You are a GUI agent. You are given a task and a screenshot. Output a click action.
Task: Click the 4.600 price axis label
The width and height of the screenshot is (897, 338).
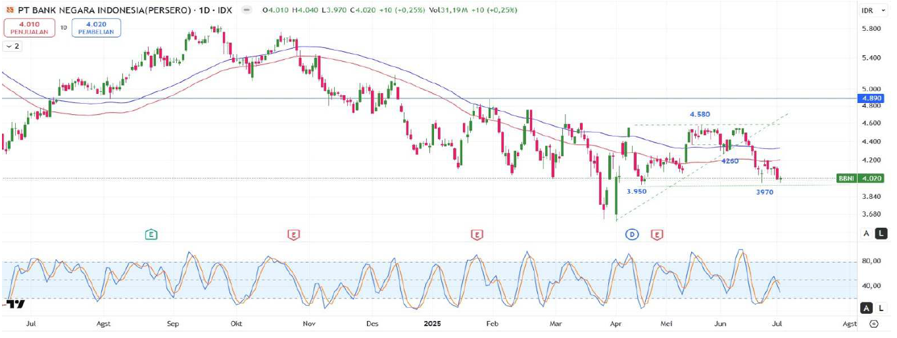point(871,123)
